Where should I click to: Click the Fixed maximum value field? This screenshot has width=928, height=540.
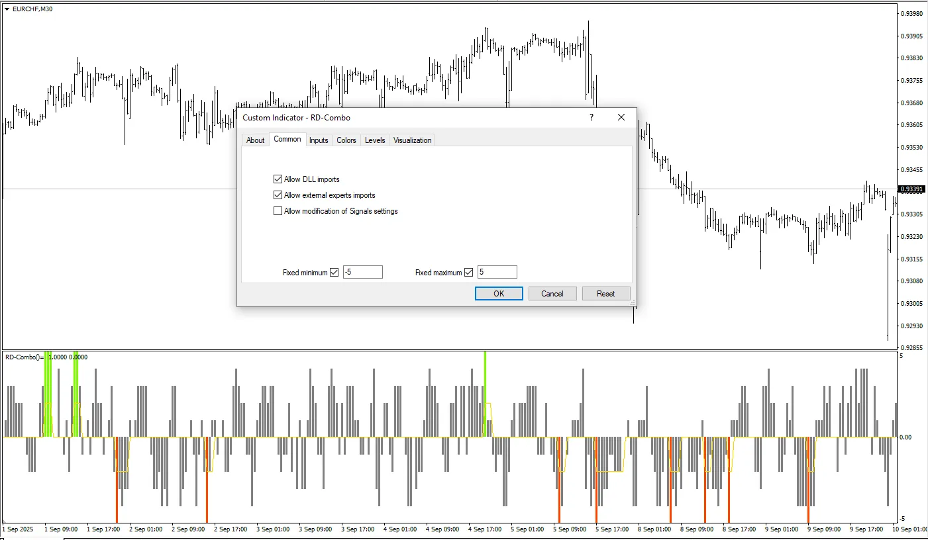tap(497, 272)
